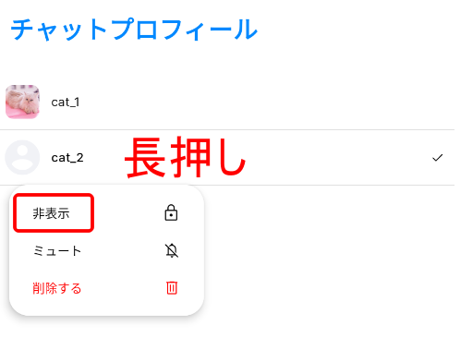460x350 pixels.
Task: Click the crossed-out bell mute icon
Action: [172, 250]
